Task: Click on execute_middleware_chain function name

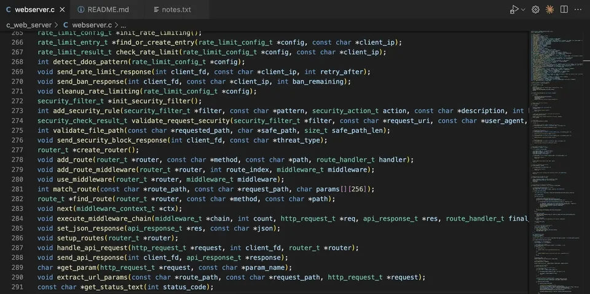Action: pyautogui.click(x=104, y=218)
